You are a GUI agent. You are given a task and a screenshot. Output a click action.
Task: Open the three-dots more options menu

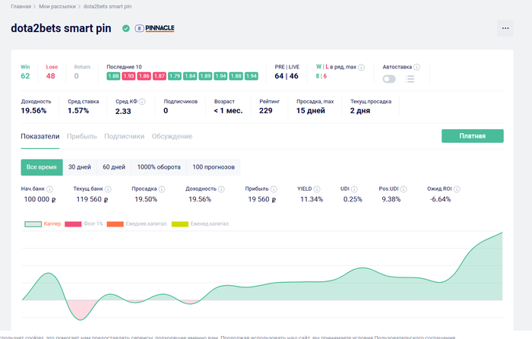505,29
